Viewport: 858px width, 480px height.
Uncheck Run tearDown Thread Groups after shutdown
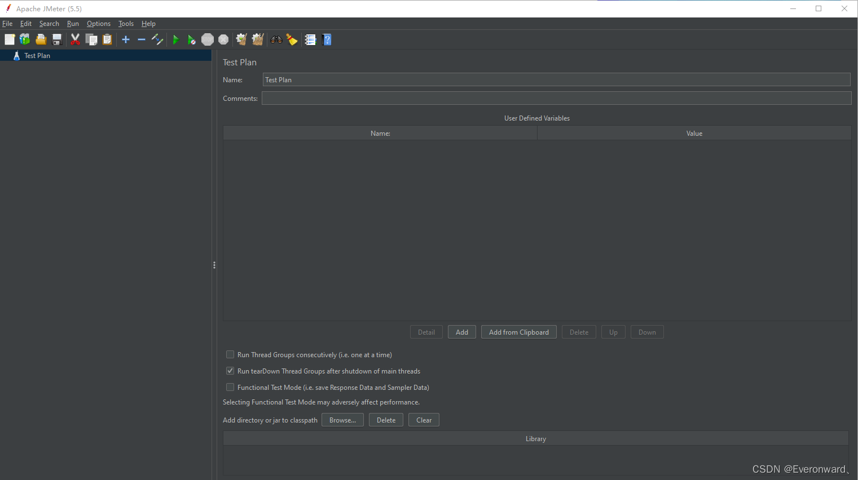click(230, 371)
